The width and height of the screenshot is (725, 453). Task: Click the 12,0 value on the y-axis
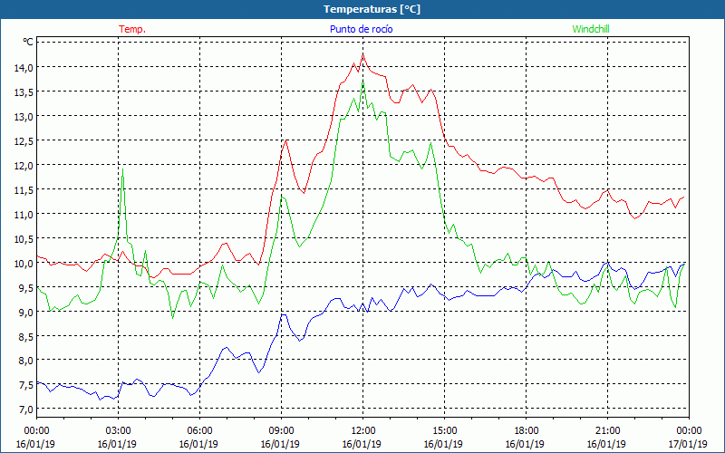24,165
